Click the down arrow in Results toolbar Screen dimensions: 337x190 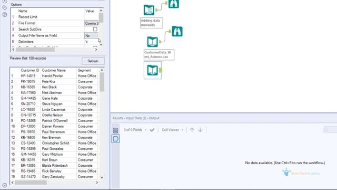click(200, 130)
